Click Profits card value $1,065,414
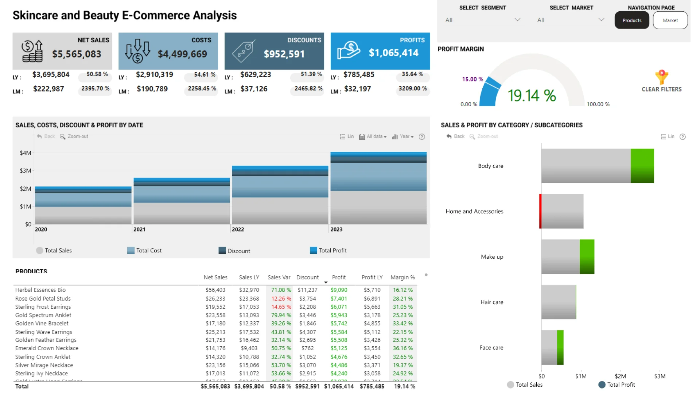The image size is (700, 394). click(x=393, y=53)
